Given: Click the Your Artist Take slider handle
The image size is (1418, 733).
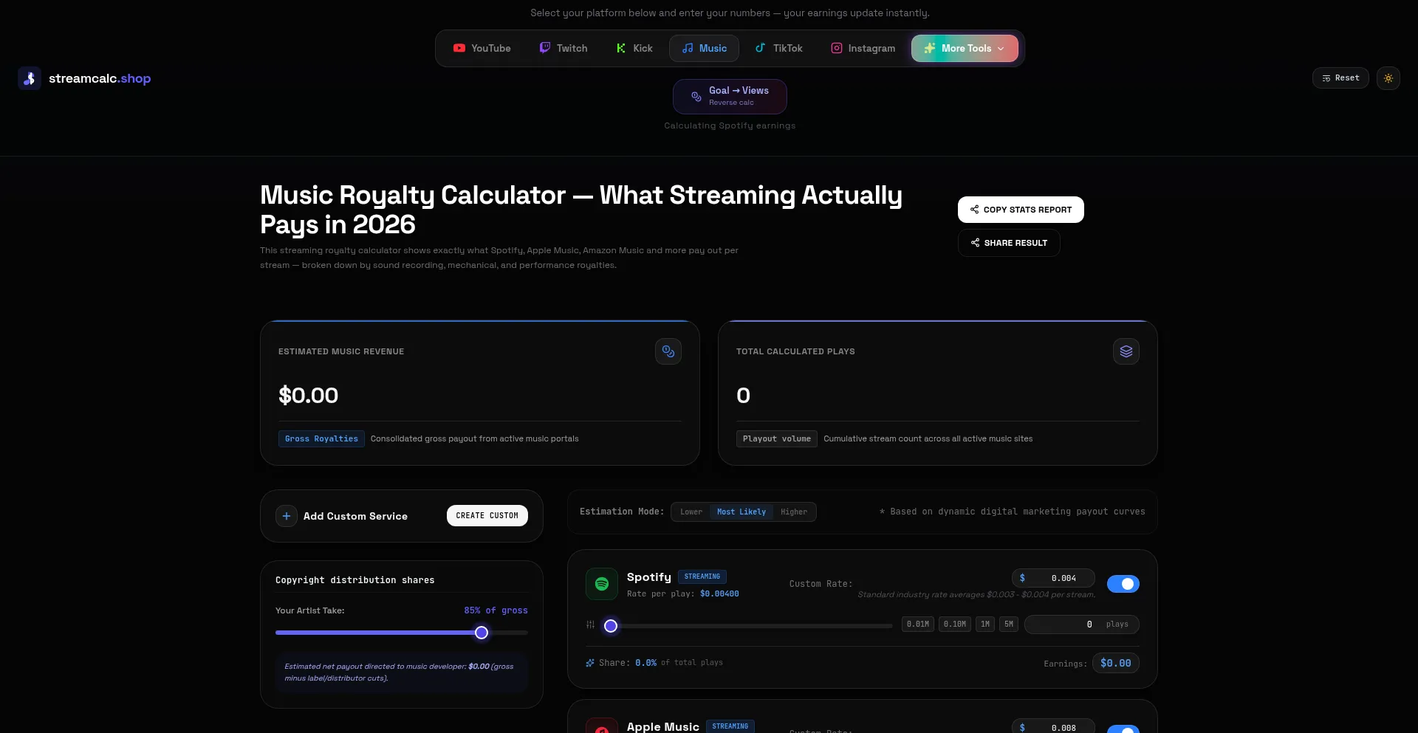Looking at the screenshot, I should 482,633.
